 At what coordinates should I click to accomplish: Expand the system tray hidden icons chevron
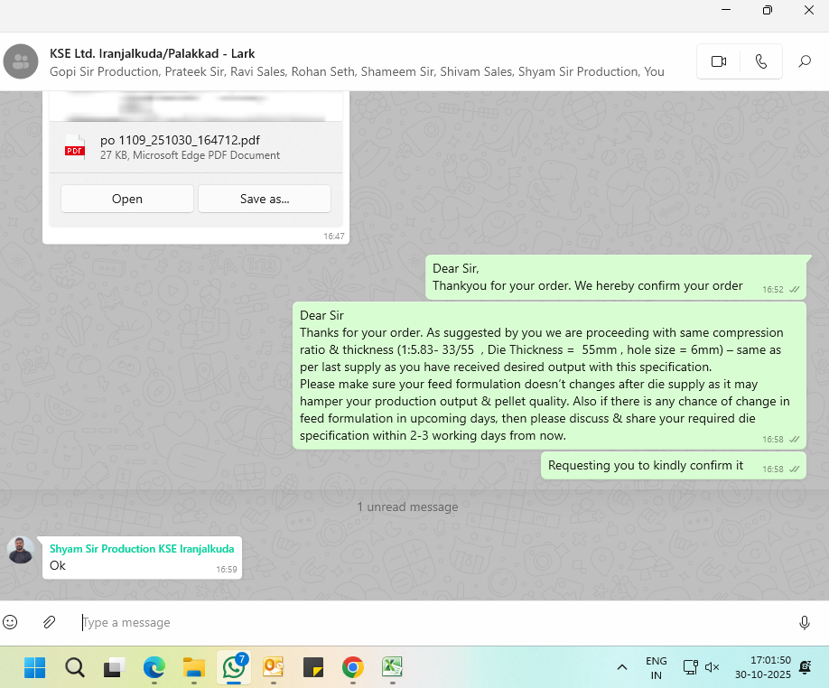tap(621, 667)
